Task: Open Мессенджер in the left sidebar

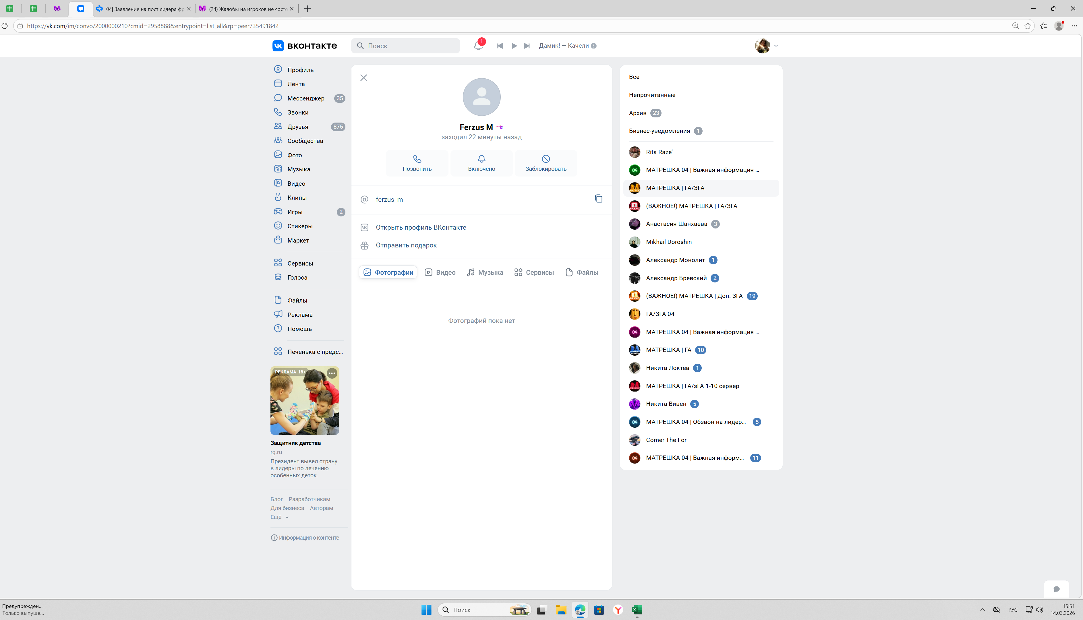Action: (305, 98)
